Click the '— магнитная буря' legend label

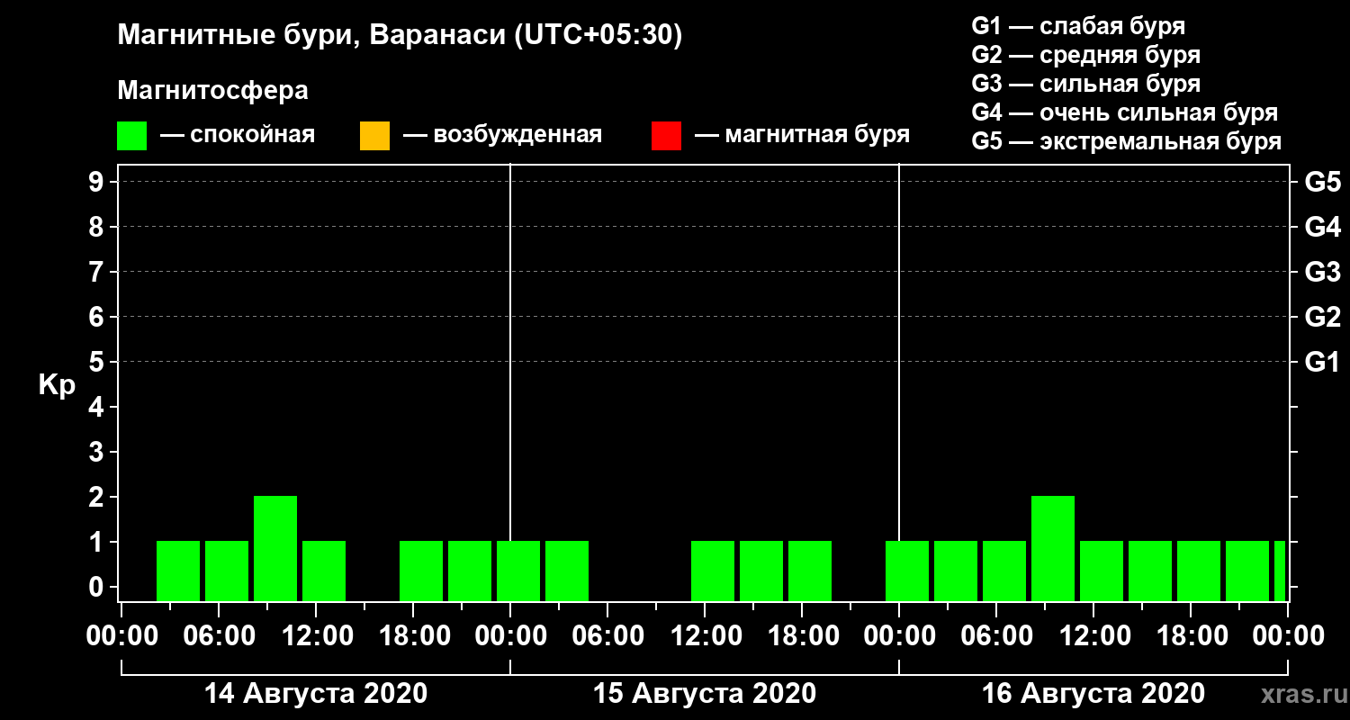(803, 135)
